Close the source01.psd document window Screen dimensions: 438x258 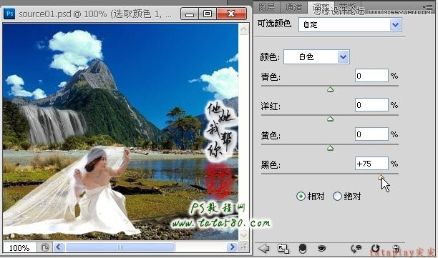coord(232,14)
